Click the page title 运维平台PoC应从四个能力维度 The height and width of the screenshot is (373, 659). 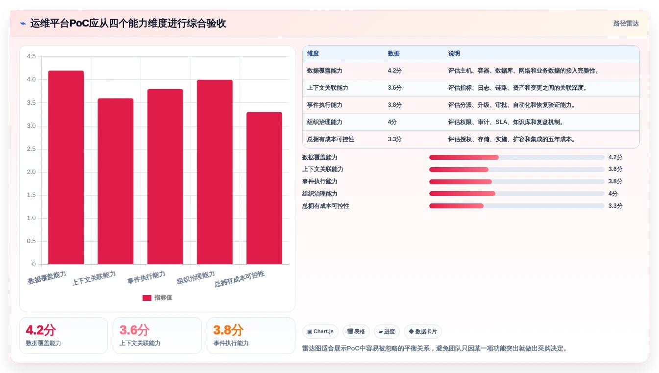point(128,24)
